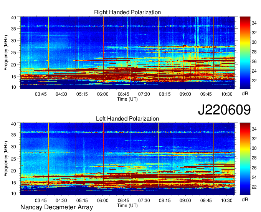Image resolution: width=261 pixels, height=212 pixels.
Task: Click the 05:15 time tick under Left Handed plot
Action: 82,200
